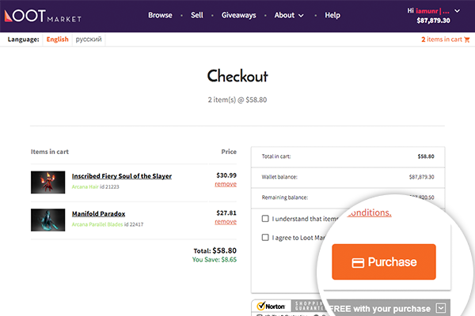Open Giveaways in navigation
475x316 pixels.
(239, 15)
